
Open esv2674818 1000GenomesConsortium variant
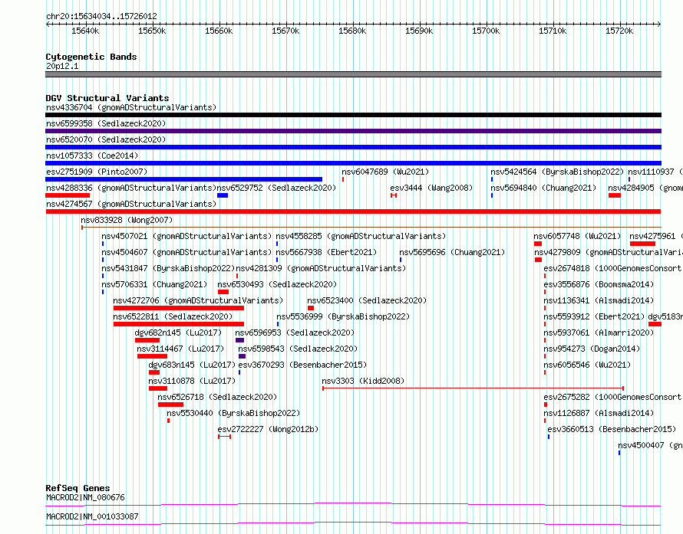point(612,268)
